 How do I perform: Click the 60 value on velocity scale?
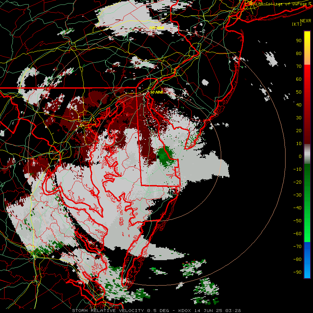click(x=299, y=79)
